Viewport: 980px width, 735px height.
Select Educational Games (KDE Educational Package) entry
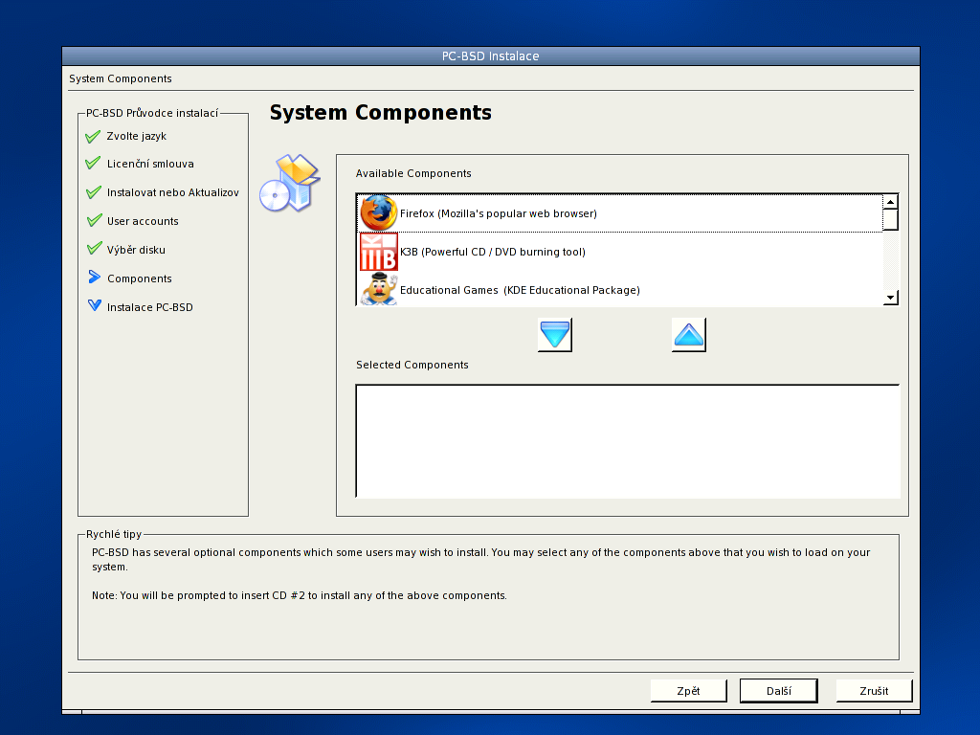pos(619,289)
